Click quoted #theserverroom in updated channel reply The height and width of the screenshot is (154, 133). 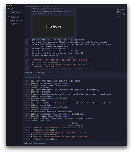coord(62,116)
